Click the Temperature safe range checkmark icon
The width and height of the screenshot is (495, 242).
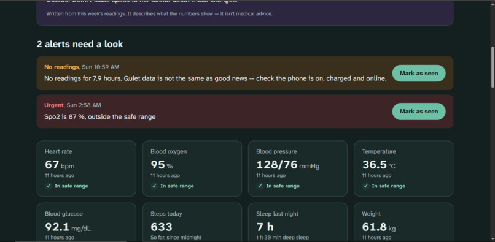click(365, 186)
